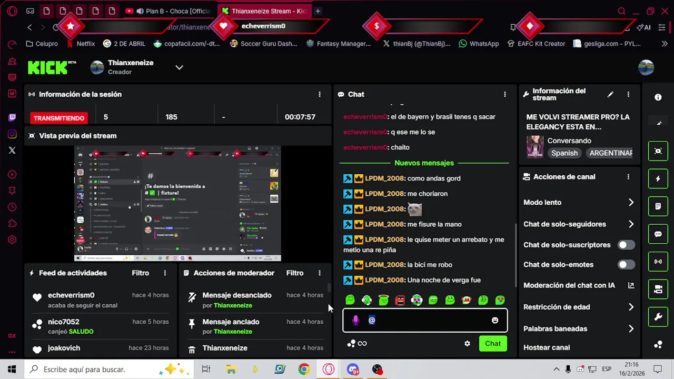Open the info panel icon in Kick's right sidebar
The image size is (674, 379).
pos(658,97)
